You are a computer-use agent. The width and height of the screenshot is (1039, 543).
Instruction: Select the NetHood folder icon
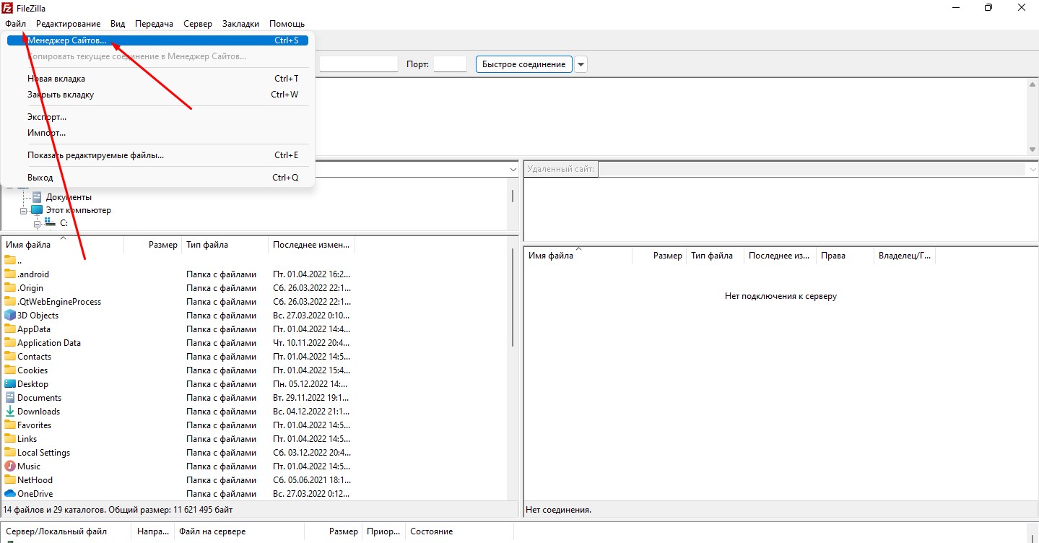10,480
